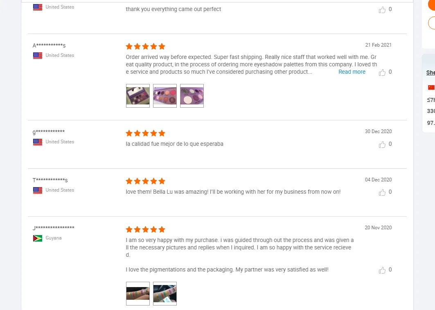Click US flag beside A***********s reviewer

click(38, 55)
